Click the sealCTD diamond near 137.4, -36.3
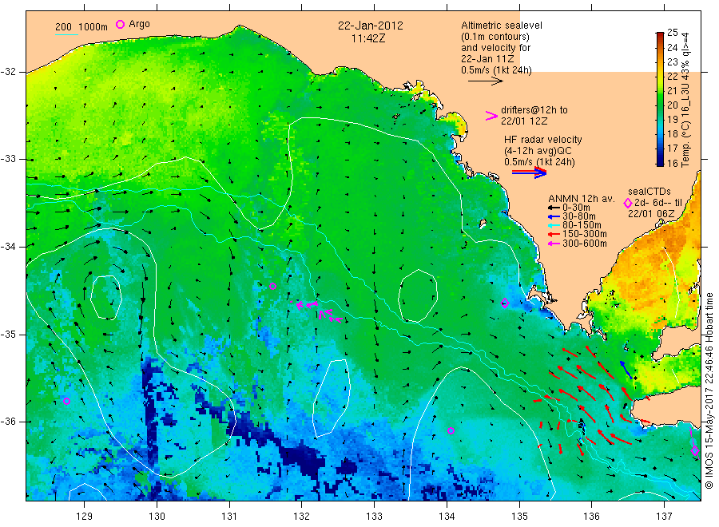This screenshot has height=527, width=719. [695, 450]
